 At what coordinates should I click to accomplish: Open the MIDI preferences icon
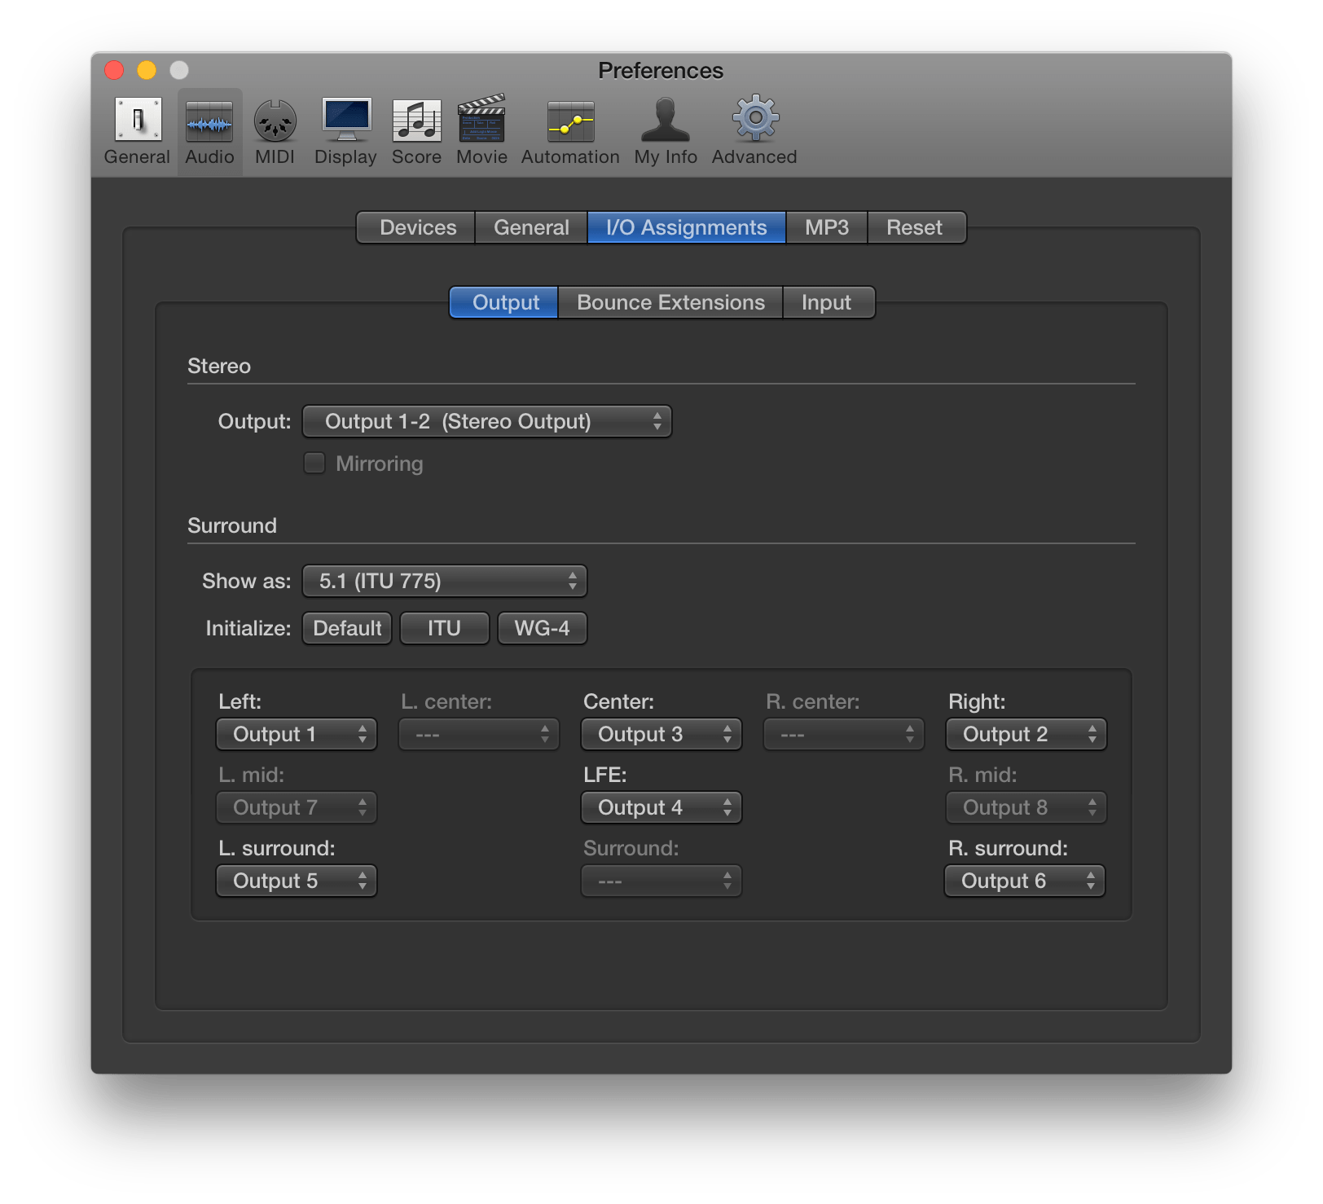point(275,126)
